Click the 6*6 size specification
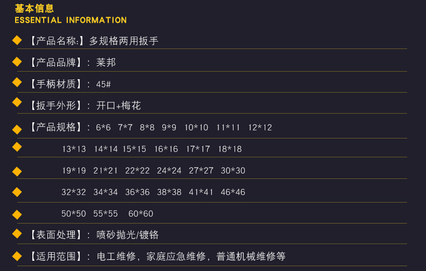 pyautogui.click(x=103, y=128)
